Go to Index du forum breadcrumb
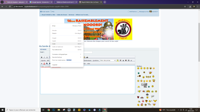 coord(62,15)
